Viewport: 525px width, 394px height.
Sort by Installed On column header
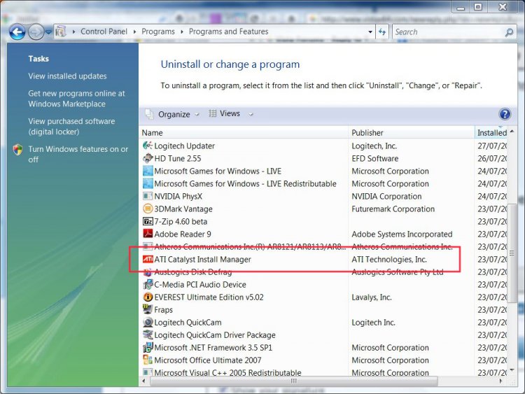[x=491, y=132]
